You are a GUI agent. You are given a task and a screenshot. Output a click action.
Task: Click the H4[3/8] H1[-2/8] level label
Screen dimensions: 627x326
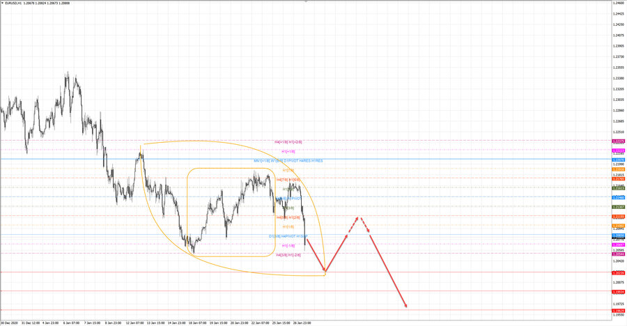click(288, 255)
